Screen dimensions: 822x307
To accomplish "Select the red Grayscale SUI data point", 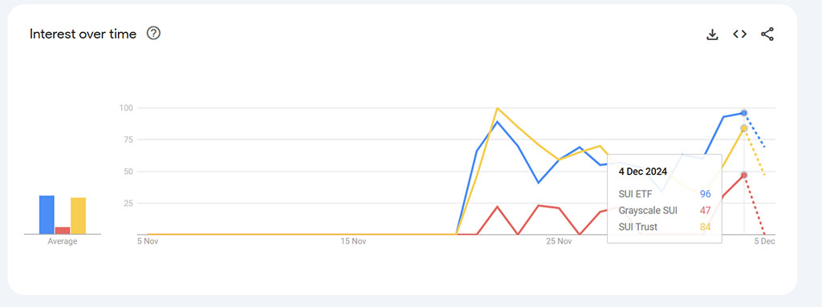I will [744, 175].
